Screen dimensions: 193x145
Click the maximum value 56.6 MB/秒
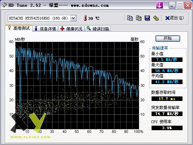click(x=167, y=71)
